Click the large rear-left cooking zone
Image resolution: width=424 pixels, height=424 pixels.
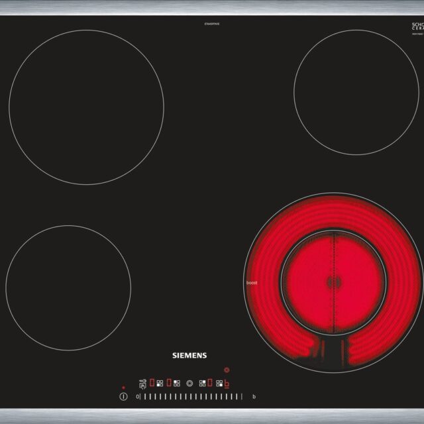(86, 107)
